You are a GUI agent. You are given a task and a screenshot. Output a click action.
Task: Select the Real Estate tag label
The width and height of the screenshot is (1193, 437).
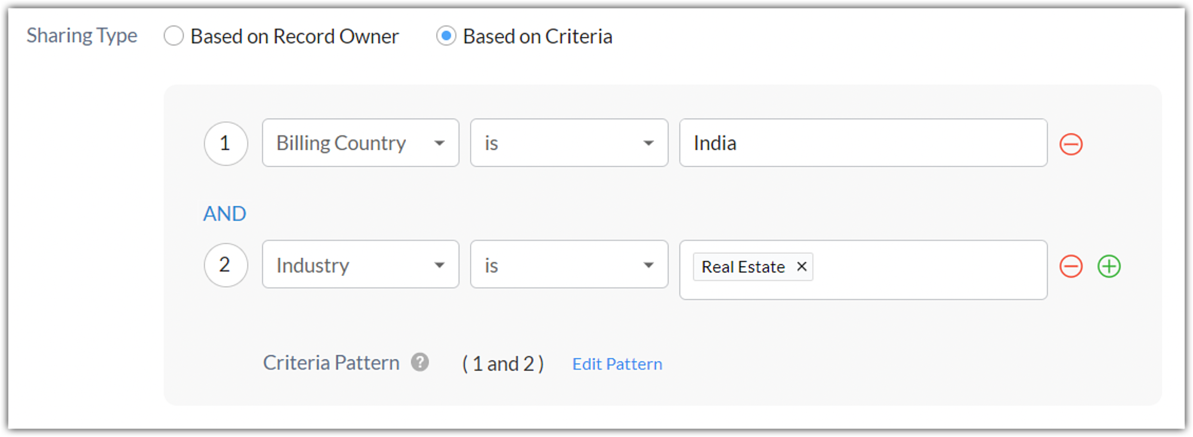pyautogui.click(x=743, y=267)
